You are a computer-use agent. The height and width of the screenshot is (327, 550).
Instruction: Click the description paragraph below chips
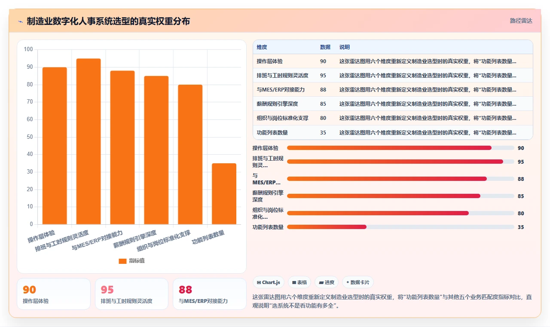(x=392, y=302)
